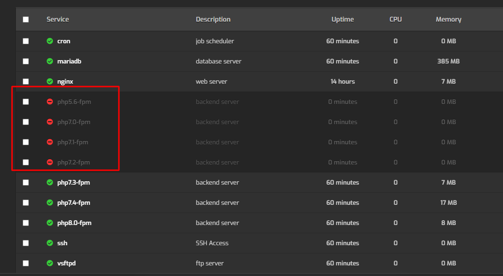Image resolution: width=503 pixels, height=276 pixels.
Task: Click the green status icon beside ssh
Action: [50, 243]
